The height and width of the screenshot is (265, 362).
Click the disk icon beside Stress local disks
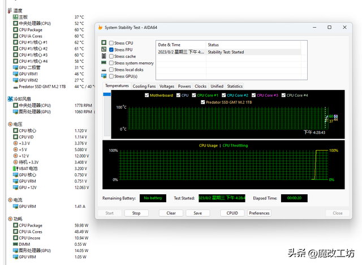104,70
